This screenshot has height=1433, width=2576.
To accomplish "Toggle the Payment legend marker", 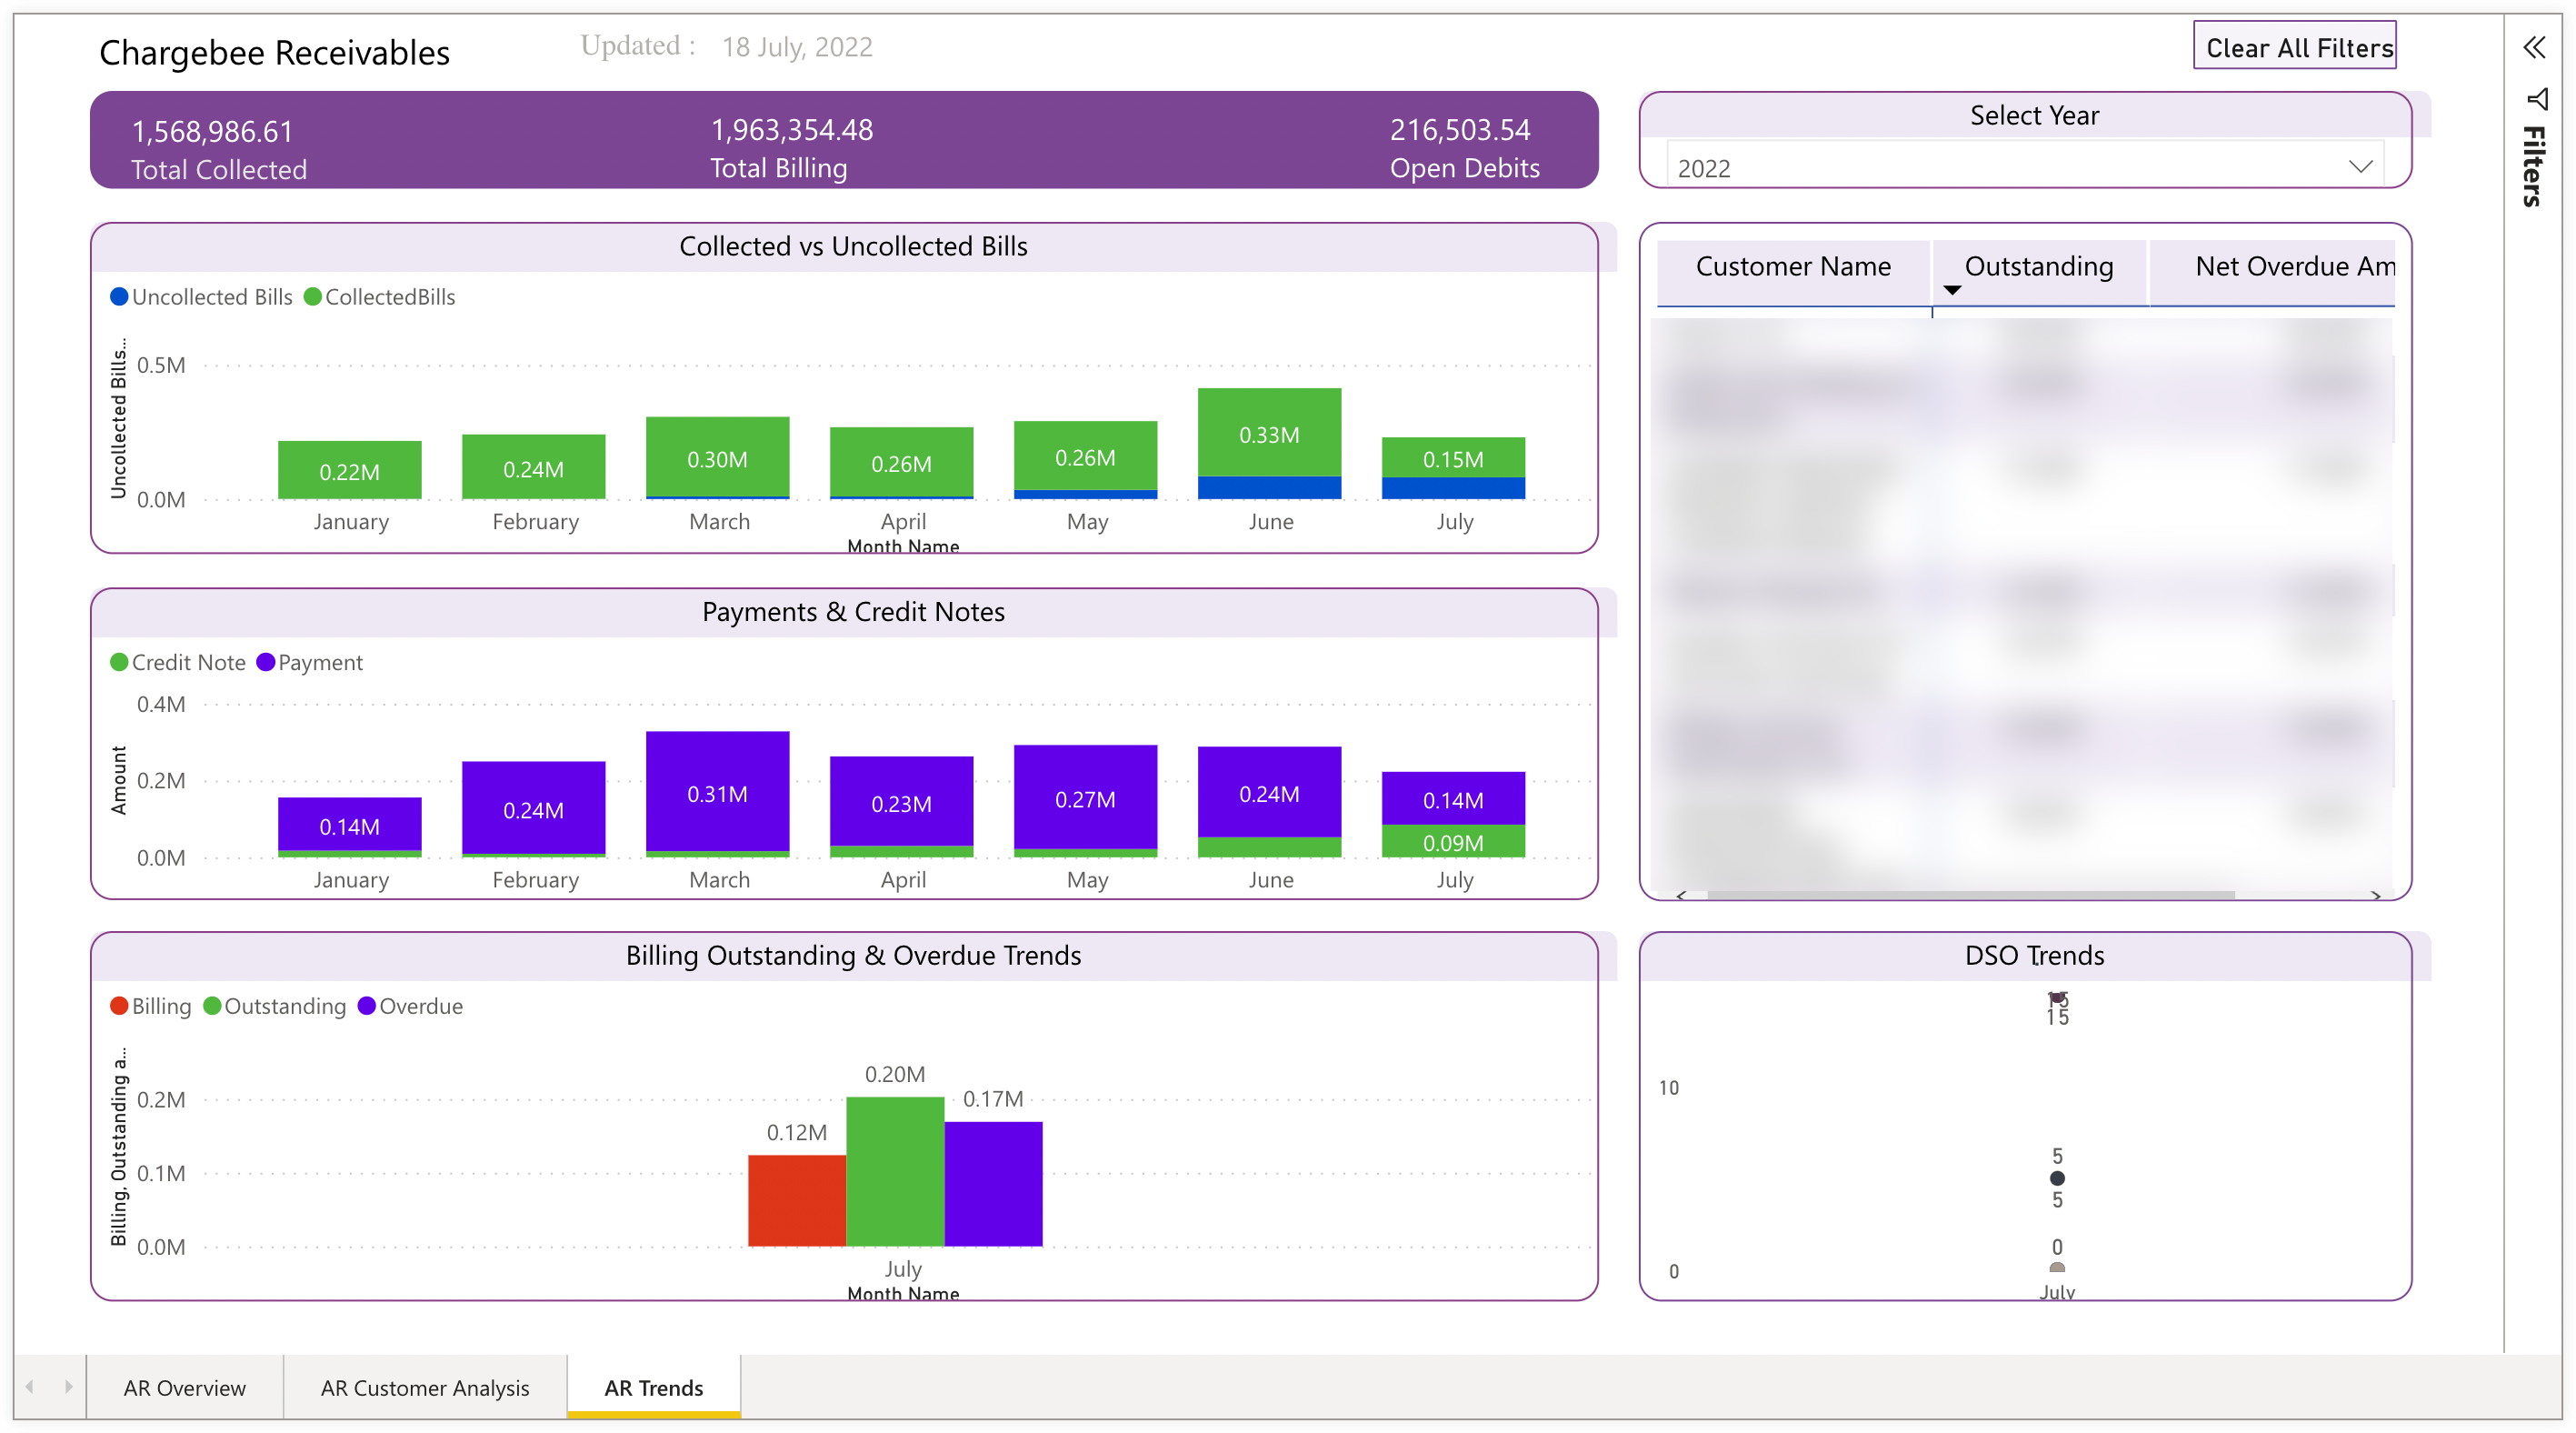I will [265, 662].
